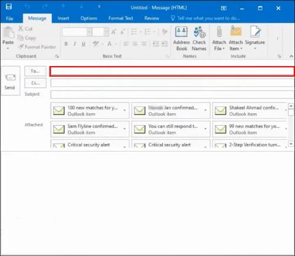
Task: Save the message using the disk icon
Action: (x=9, y=7)
